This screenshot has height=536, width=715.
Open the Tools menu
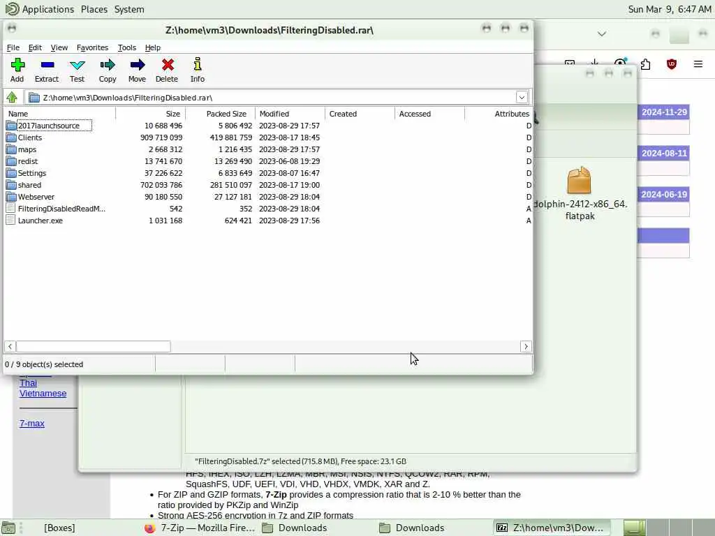(127, 47)
